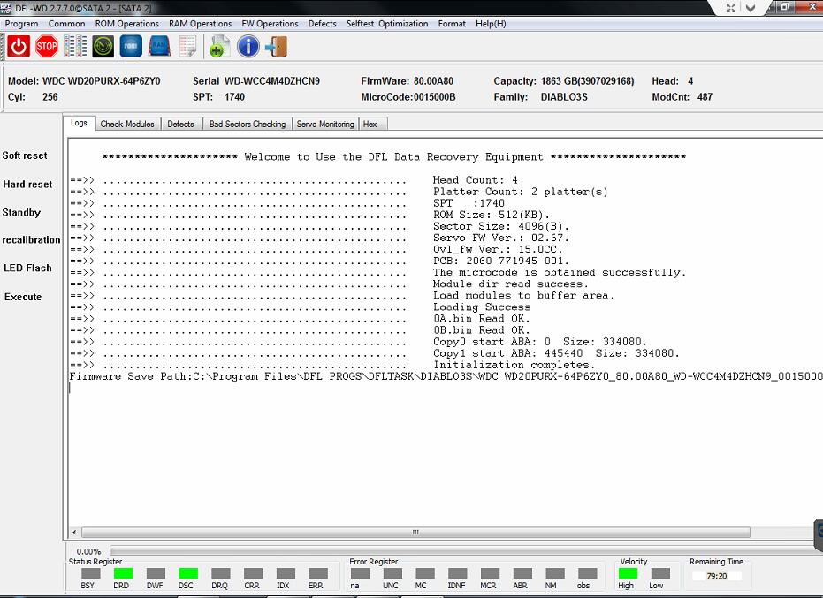Open the FW Operations menu
Image resolution: width=823 pixels, height=598 pixels.
click(270, 24)
